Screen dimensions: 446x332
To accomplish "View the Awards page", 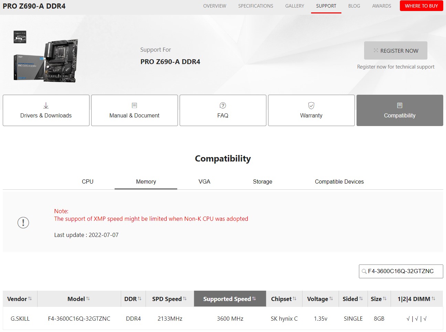I will 382,6.
